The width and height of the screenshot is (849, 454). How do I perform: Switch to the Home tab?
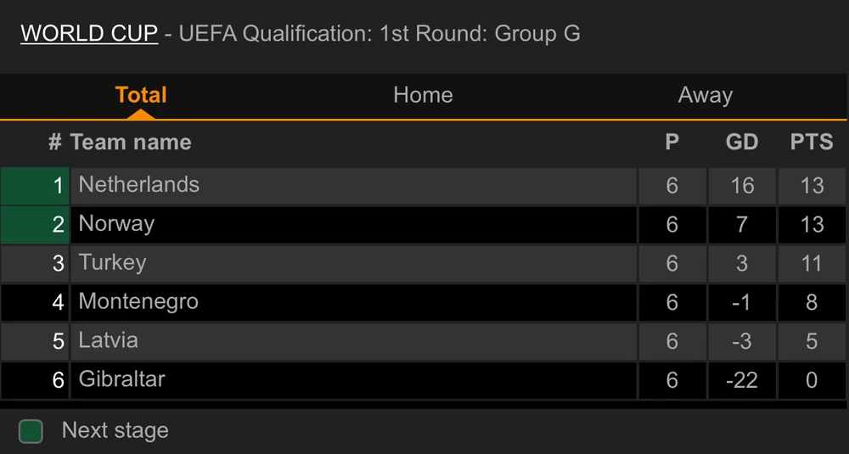point(423,95)
